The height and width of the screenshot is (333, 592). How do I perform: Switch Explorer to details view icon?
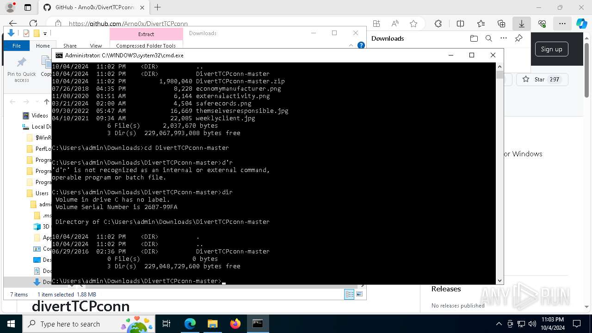(x=349, y=294)
